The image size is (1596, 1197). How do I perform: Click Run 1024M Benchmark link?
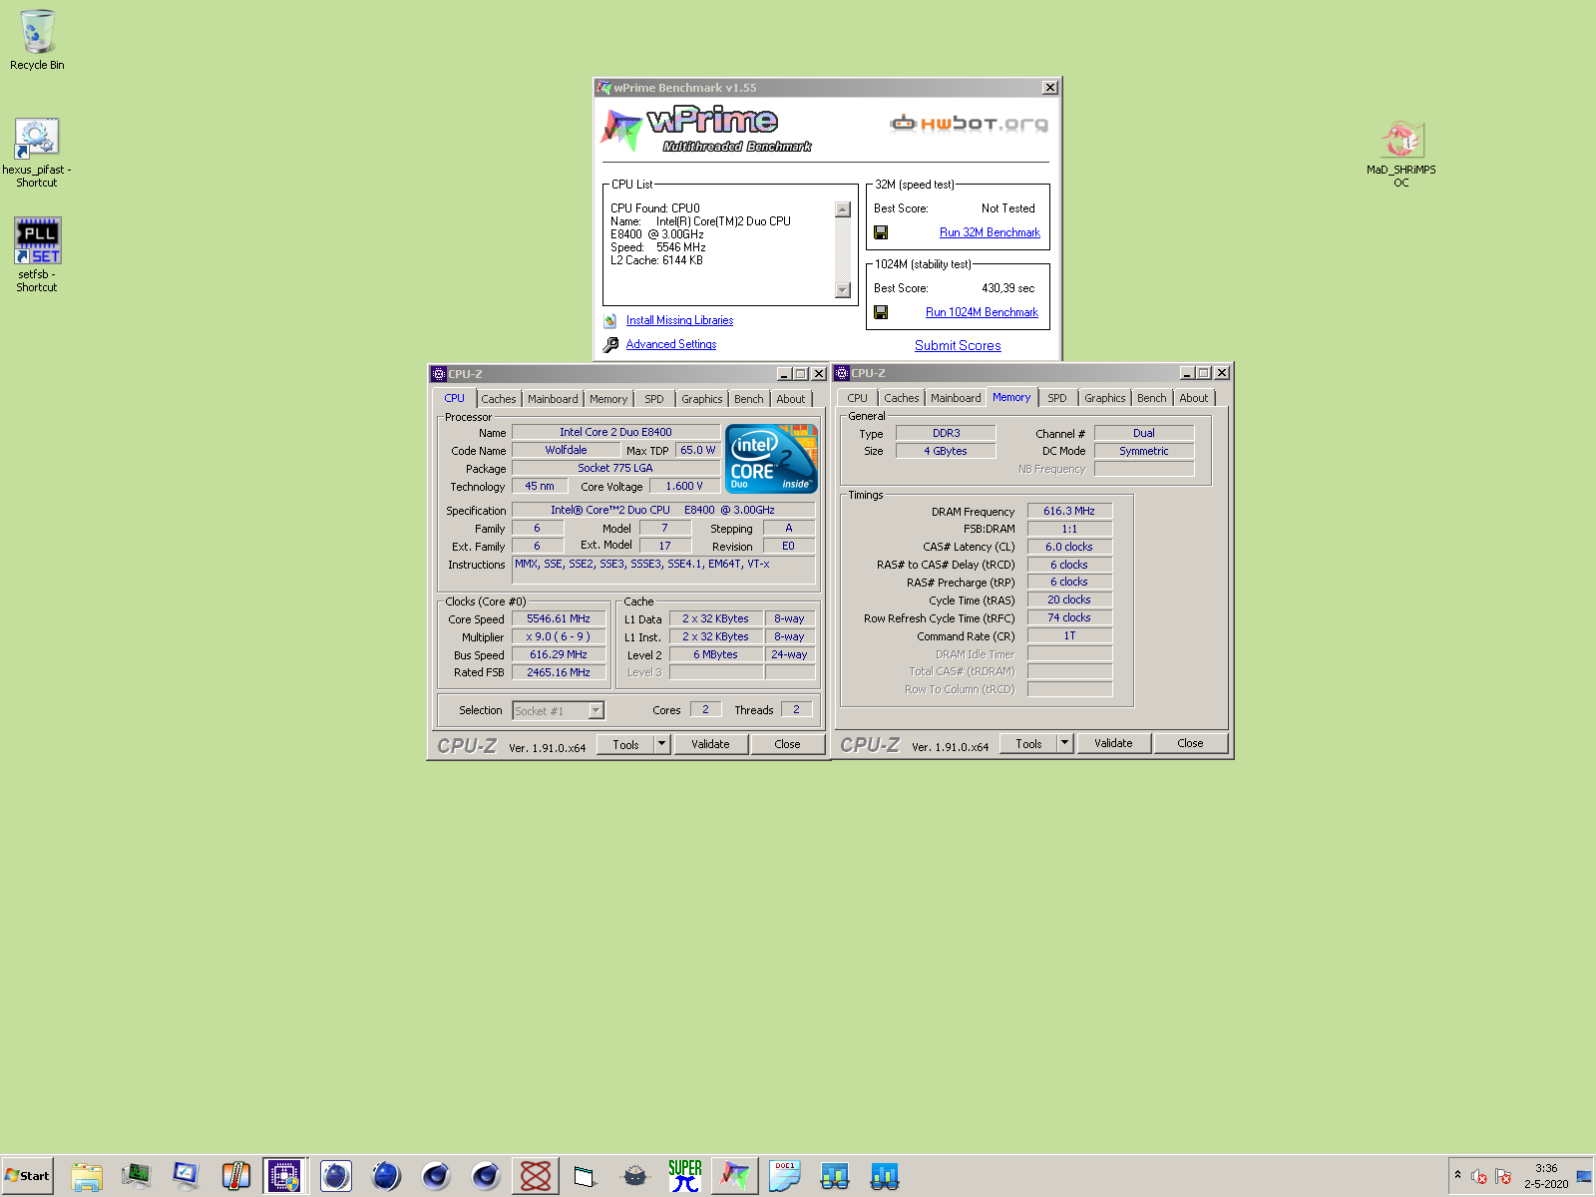(x=982, y=312)
